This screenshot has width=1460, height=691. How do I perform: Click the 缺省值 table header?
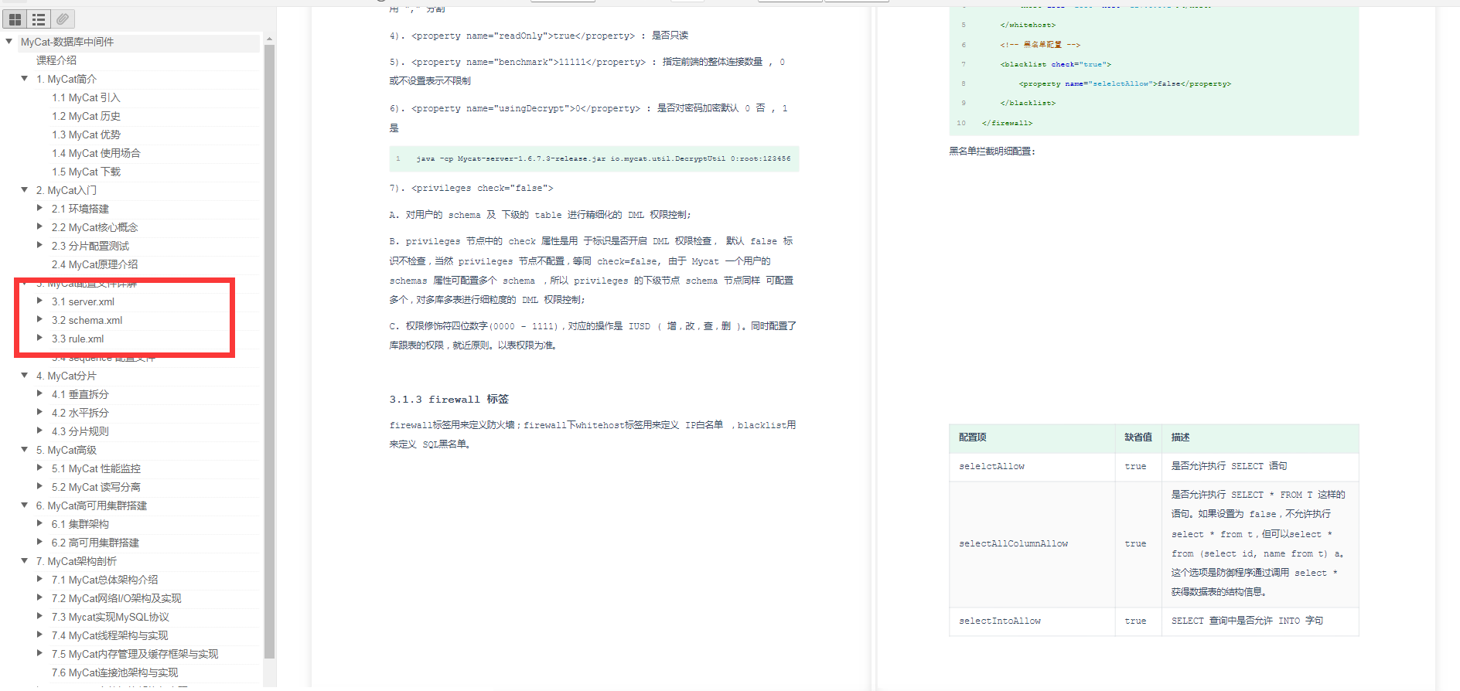point(1138,437)
